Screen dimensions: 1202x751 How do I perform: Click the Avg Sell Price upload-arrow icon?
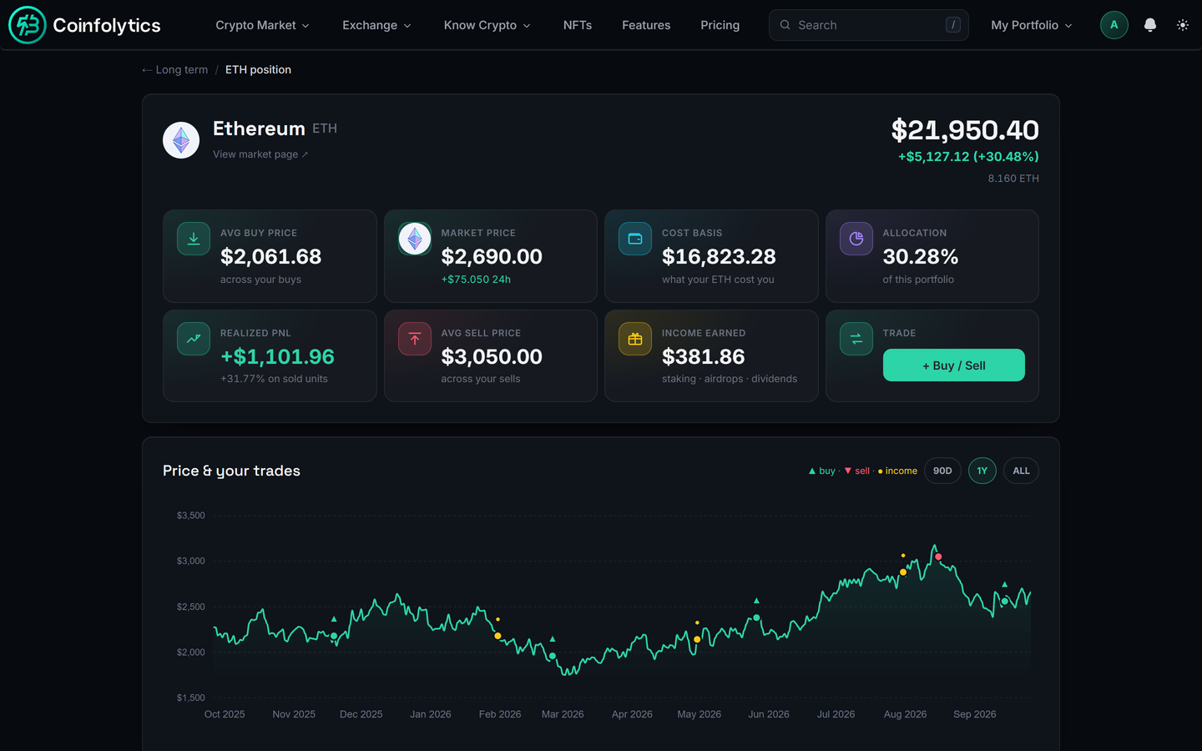pyautogui.click(x=415, y=339)
